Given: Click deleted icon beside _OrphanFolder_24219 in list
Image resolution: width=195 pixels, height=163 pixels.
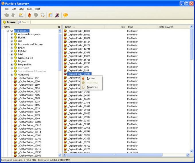Looking at the screenshot, I should [x=65, y=92].
